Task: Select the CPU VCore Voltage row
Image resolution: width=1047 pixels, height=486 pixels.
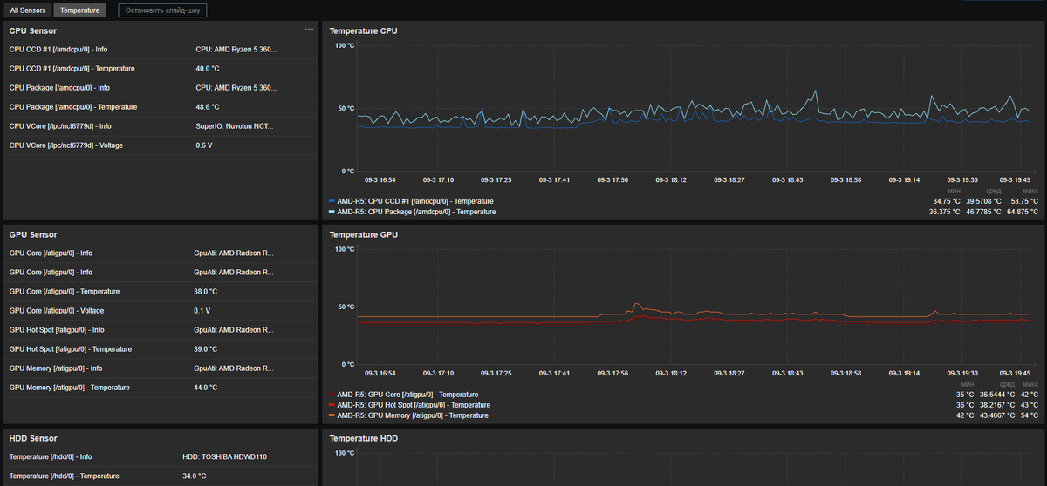Action: coord(66,145)
